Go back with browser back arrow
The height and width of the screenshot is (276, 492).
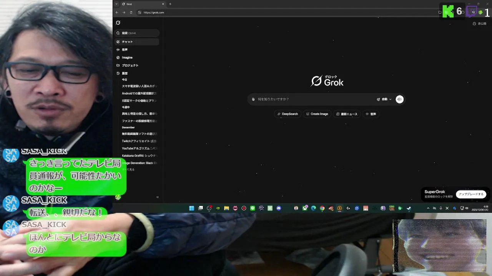point(117,12)
